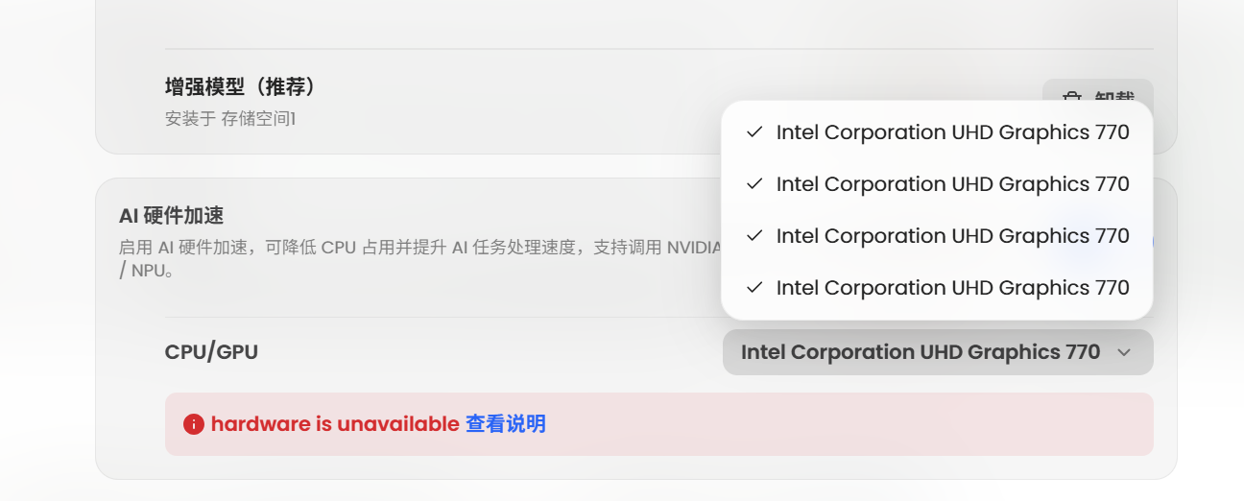This screenshot has width=1244, height=501.
Task: Select the first Intel UHD Graphics 770 entry
Action: coord(937,132)
